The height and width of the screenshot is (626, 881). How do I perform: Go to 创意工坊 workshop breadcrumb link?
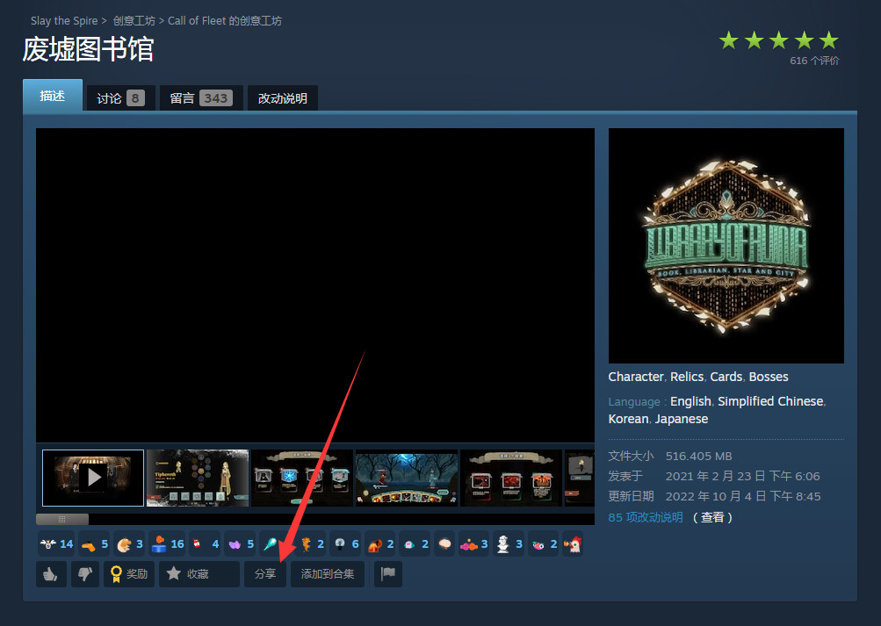click(x=134, y=21)
